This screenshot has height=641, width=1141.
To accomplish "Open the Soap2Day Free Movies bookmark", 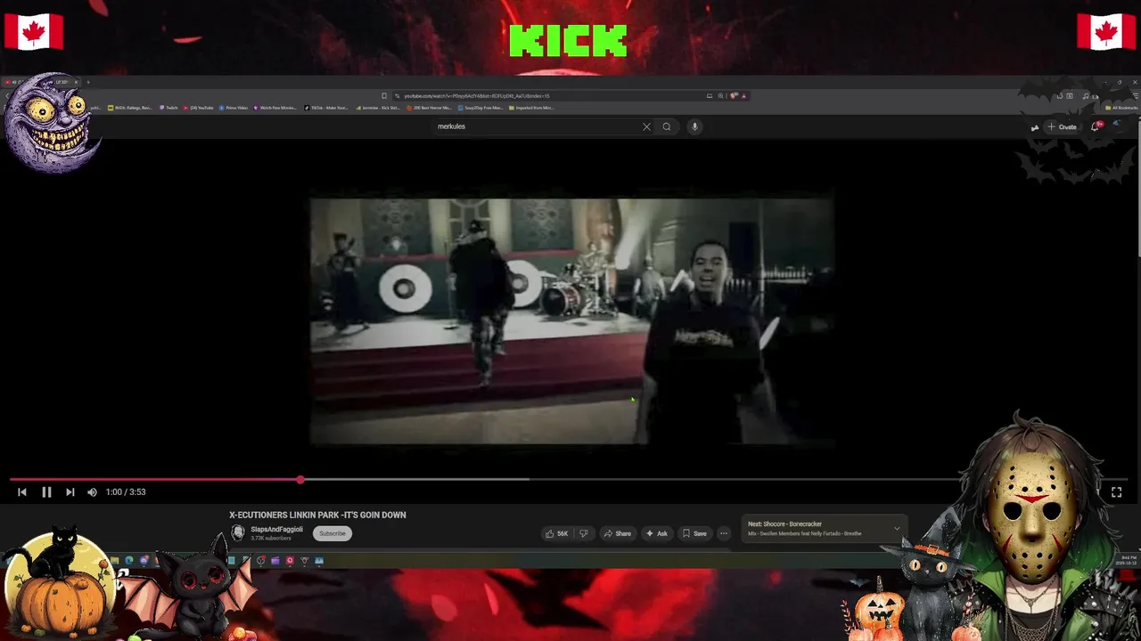I will coord(482,108).
